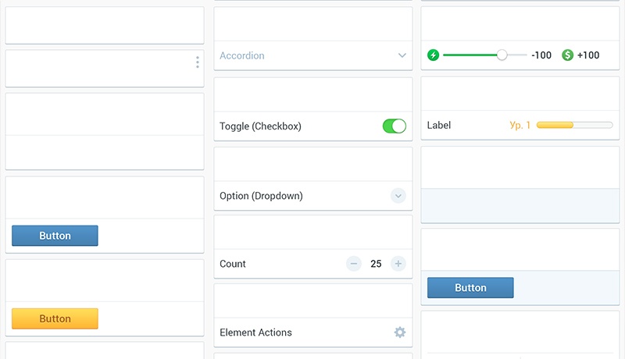
Task: Click the gear icon beside Element Actions
Action: coord(400,332)
